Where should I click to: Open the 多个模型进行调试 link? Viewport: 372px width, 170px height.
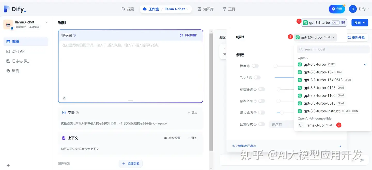click(244, 146)
